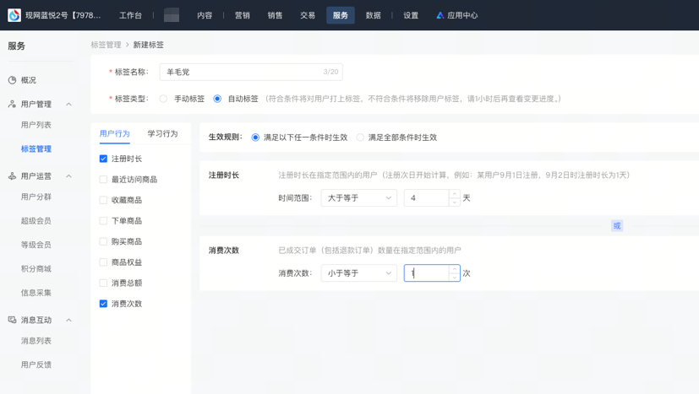Viewport: 699px width, 394px height.
Task: Collapse the 用户运营 section chevron
Action: [x=68, y=176]
